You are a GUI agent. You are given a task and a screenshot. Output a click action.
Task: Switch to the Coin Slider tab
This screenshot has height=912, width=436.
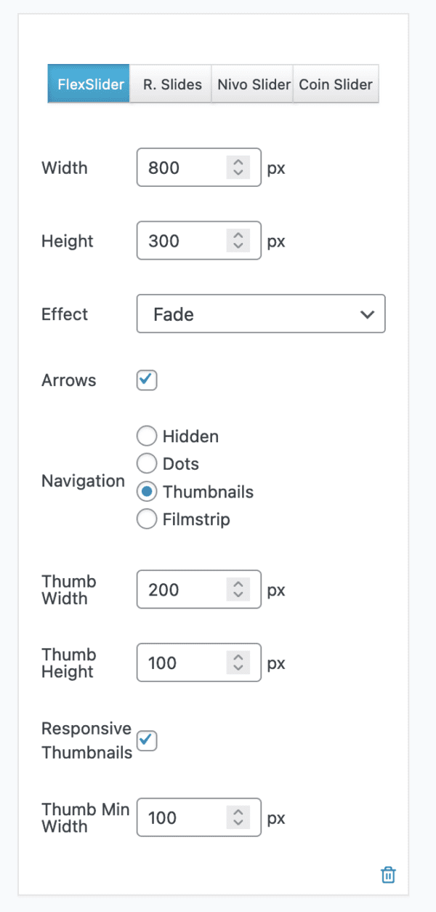(x=336, y=84)
